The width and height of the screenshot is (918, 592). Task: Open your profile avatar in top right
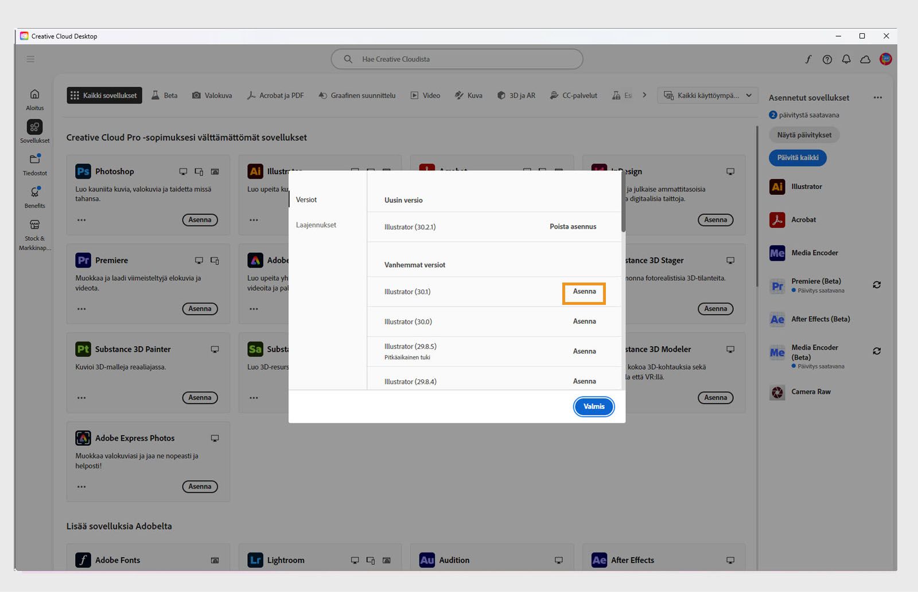point(885,59)
